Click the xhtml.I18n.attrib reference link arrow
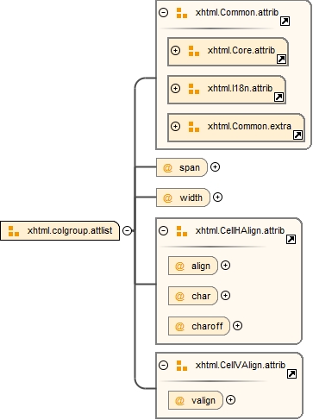 (x=279, y=97)
